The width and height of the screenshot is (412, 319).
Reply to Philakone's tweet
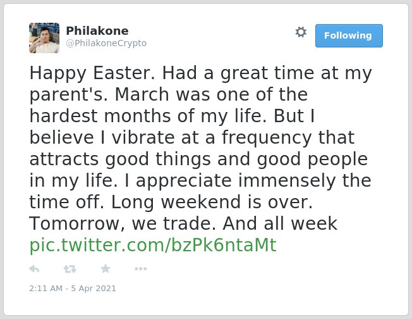click(x=34, y=269)
